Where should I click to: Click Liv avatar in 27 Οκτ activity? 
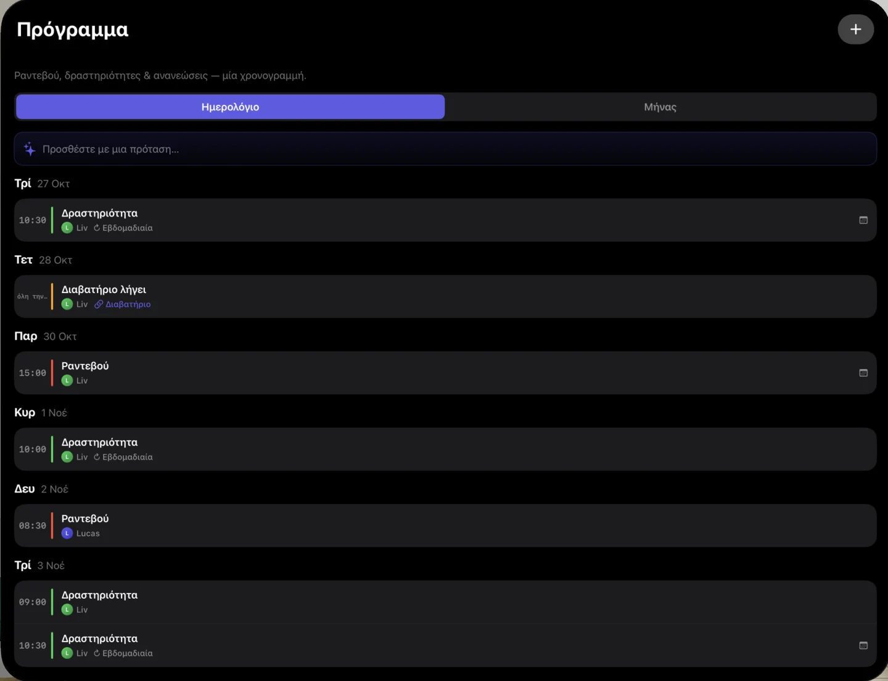click(67, 228)
